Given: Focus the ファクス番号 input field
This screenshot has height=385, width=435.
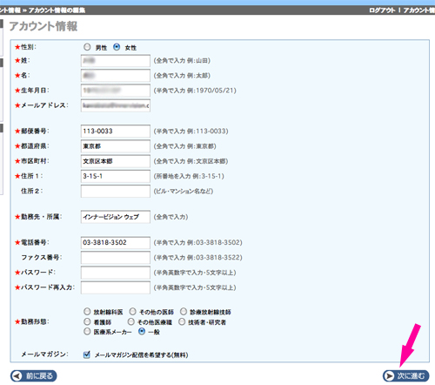Looking at the screenshot, I should click(x=116, y=258).
